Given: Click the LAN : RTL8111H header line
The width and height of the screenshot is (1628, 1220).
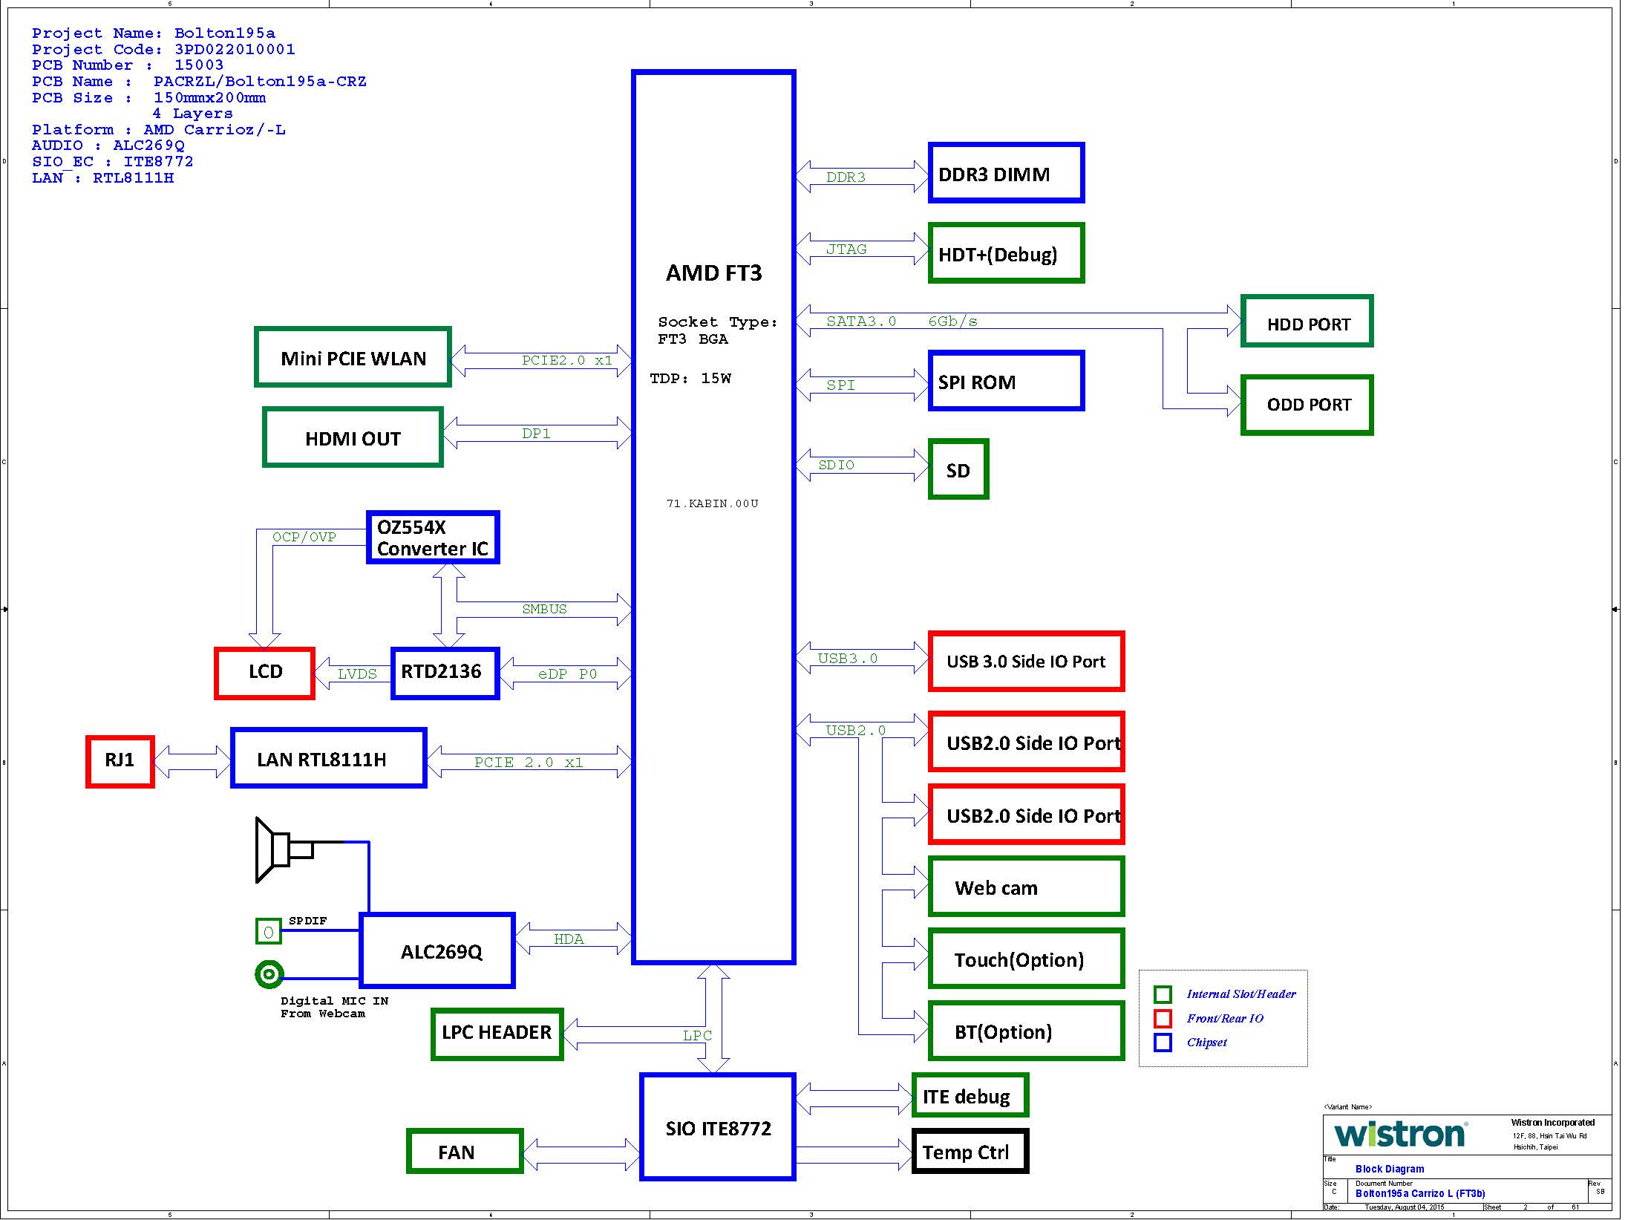Looking at the screenshot, I should 103,178.
